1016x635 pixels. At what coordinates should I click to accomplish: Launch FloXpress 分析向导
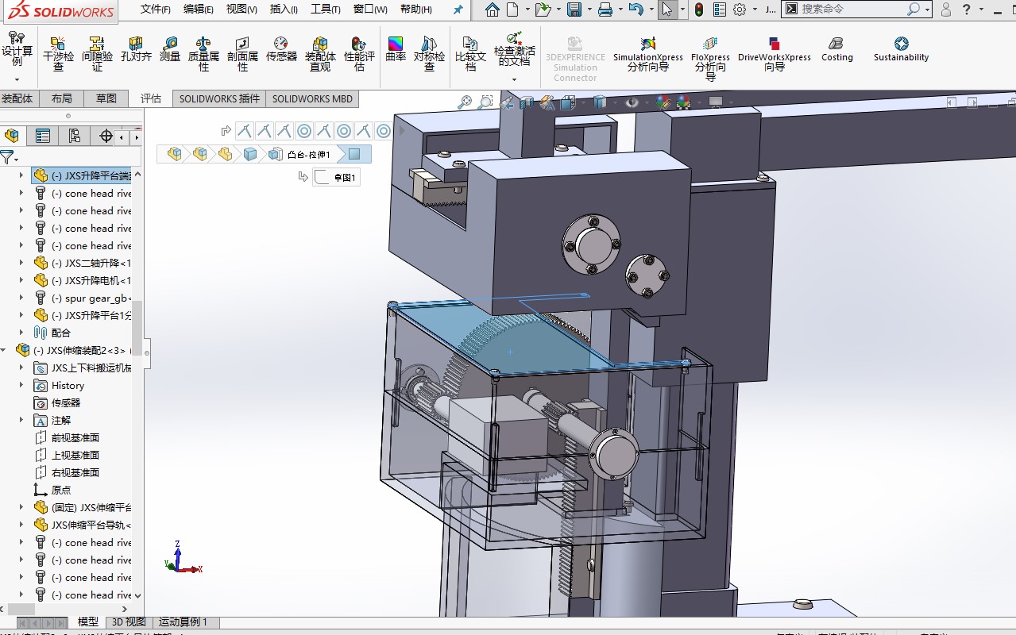[x=710, y=57]
